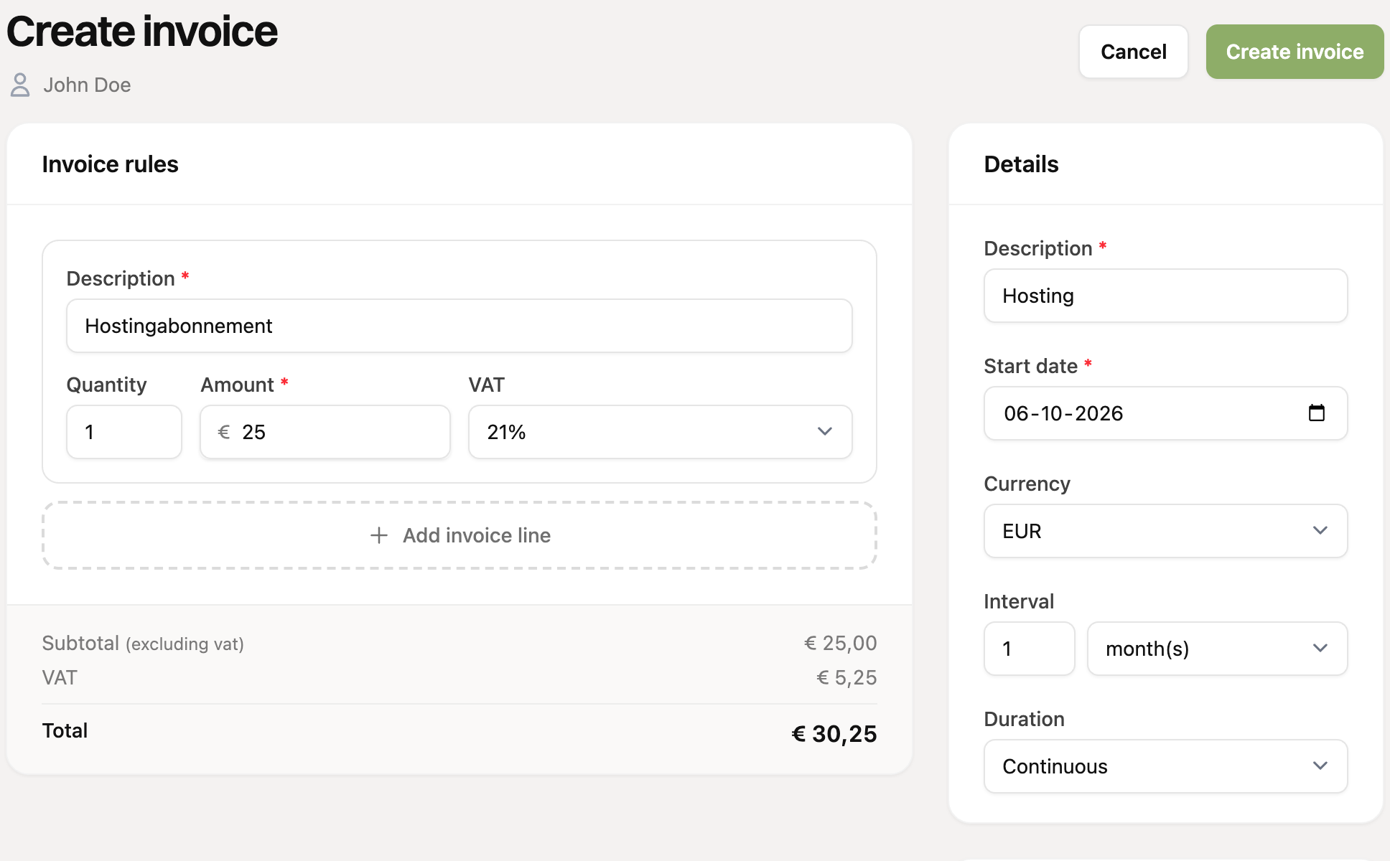The image size is (1390, 861).
Task: Open the Currency EUR dropdown
Action: (x=1165, y=531)
